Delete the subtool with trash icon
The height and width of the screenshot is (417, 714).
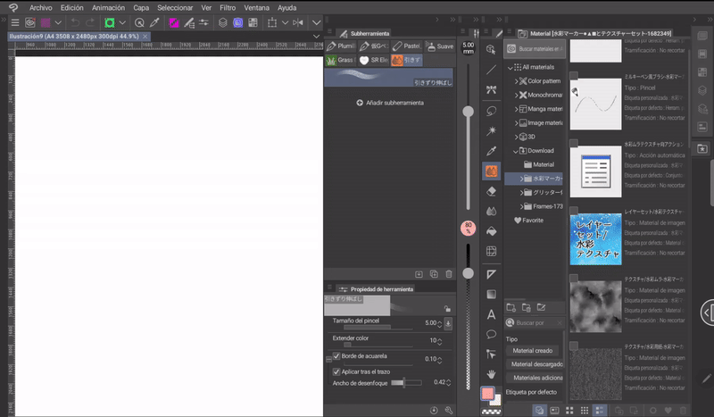point(449,274)
